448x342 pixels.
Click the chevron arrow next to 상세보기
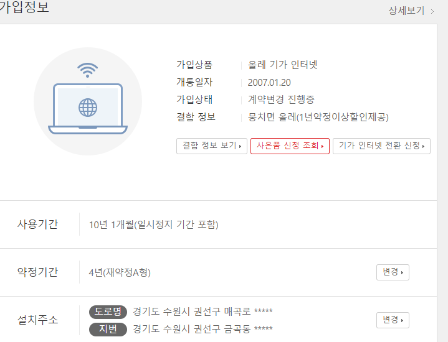[432, 11]
